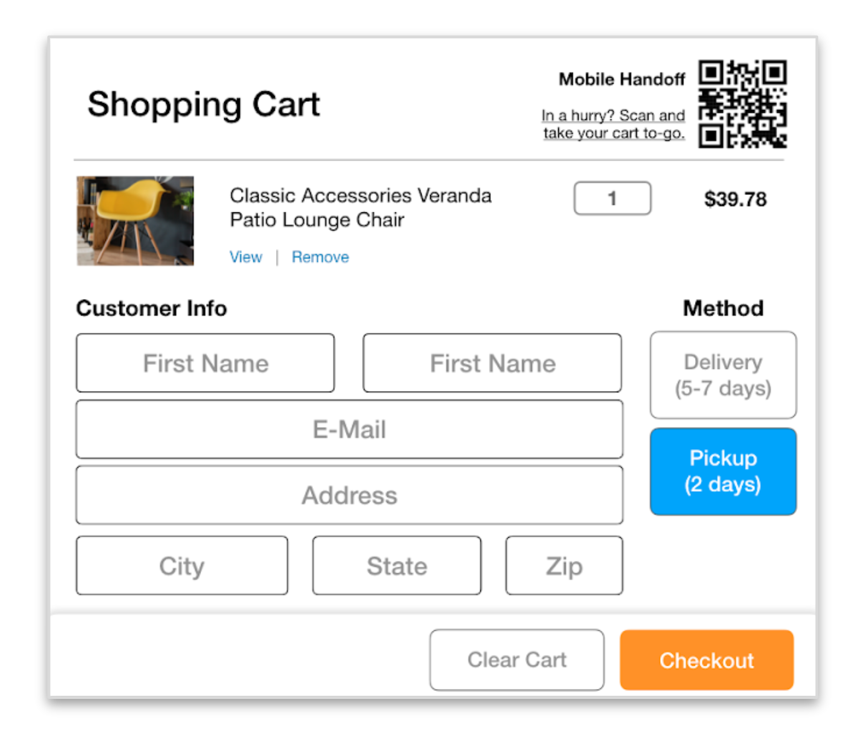Click the State input field
This screenshot has width=868, height=752.
[397, 565]
